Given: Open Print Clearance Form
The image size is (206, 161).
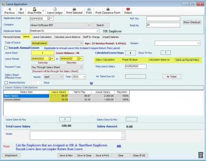Looking at the screenshot, I should coord(108,11).
